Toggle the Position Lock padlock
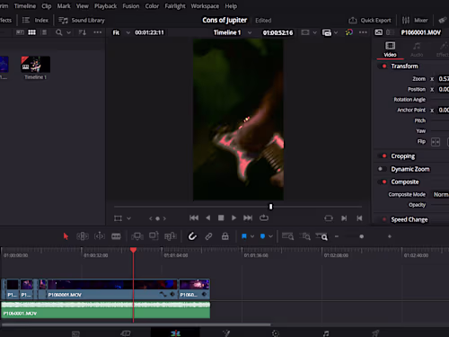The width and height of the screenshot is (449, 337). click(x=225, y=236)
